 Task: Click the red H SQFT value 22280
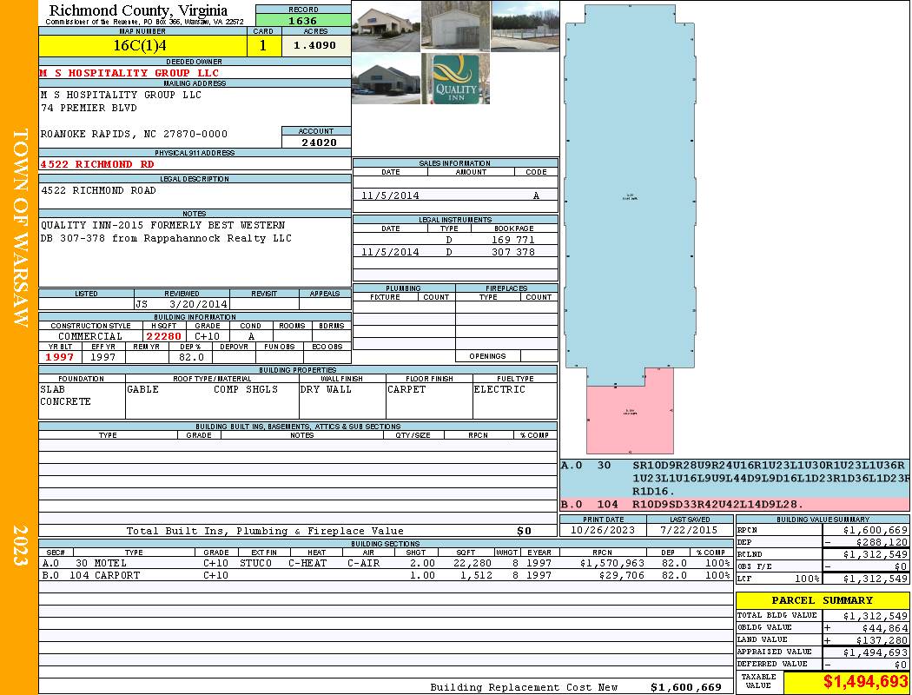point(164,336)
